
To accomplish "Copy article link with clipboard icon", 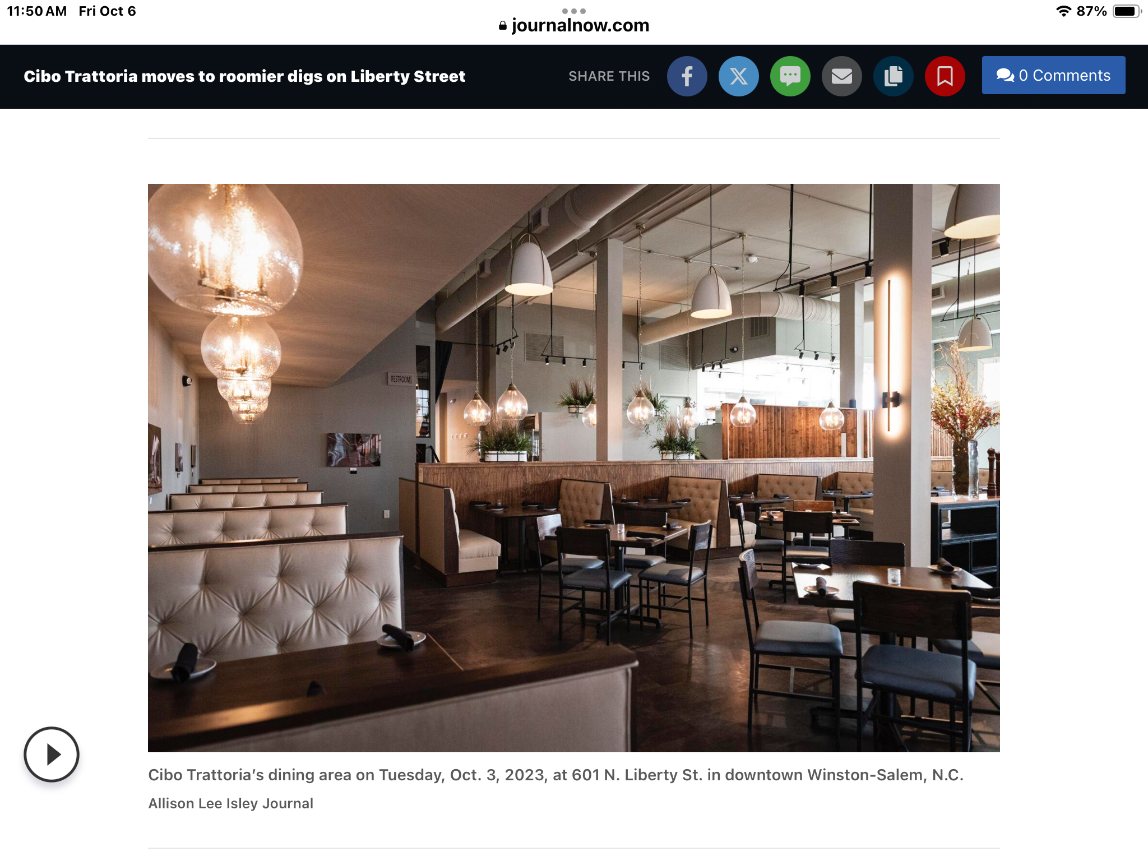I will pyautogui.click(x=893, y=76).
